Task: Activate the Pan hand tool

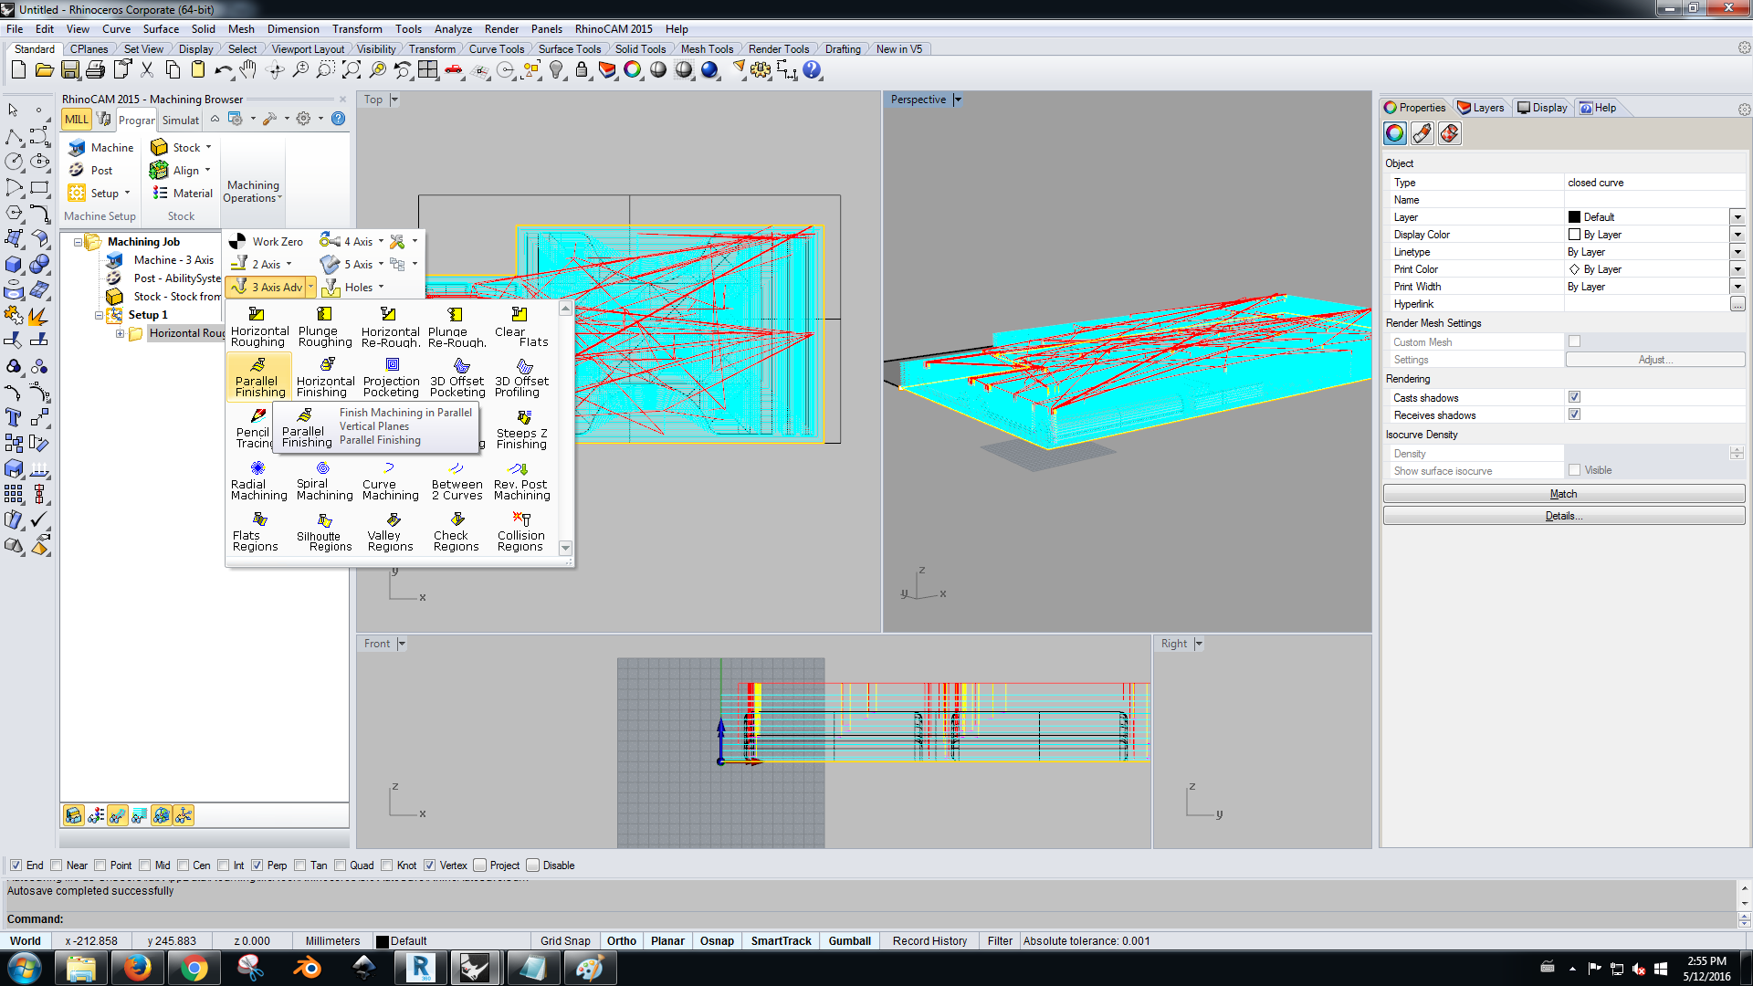Action: click(248, 69)
